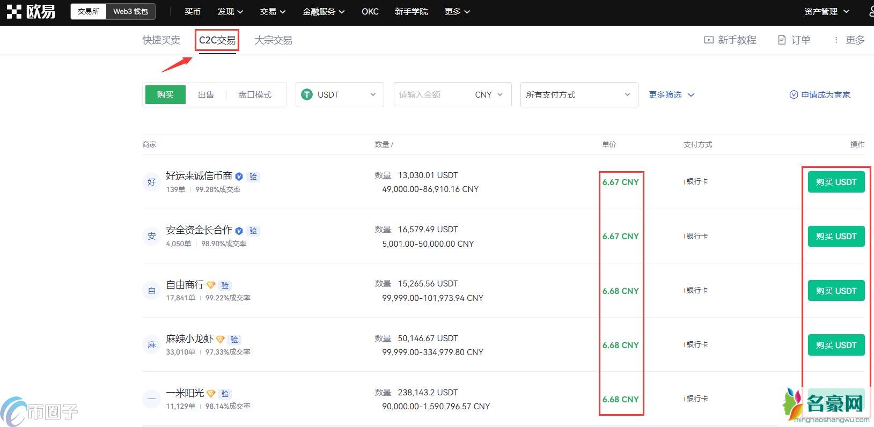The height and width of the screenshot is (427, 874).
Task: Expand the 更多 top navigation menu
Action: click(457, 11)
